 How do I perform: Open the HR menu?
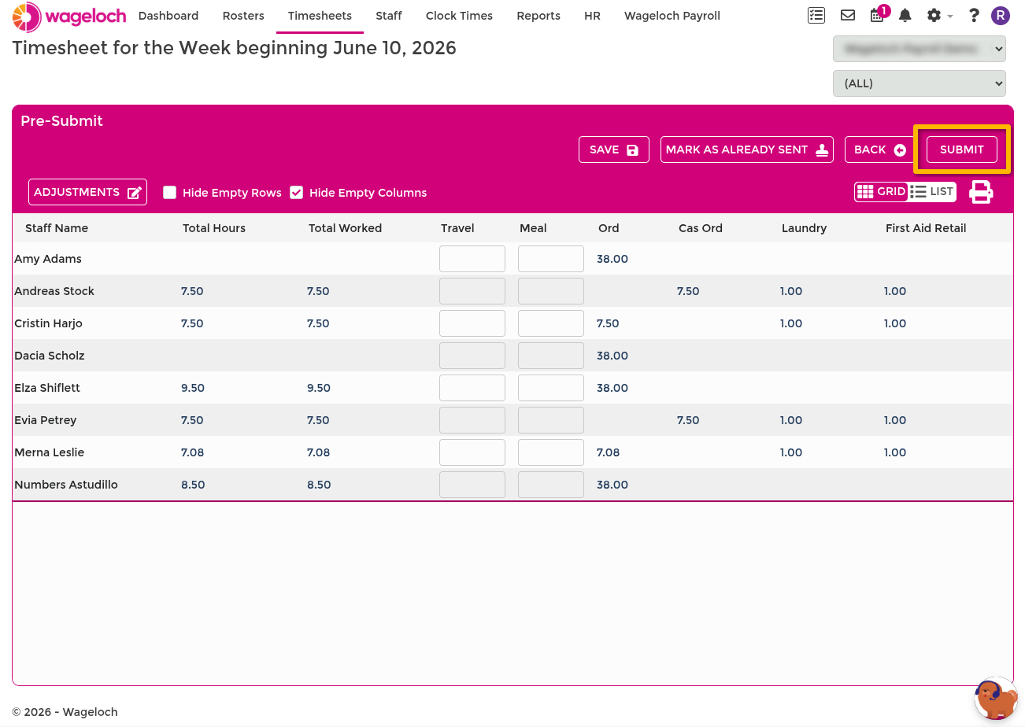pyautogui.click(x=592, y=16)
